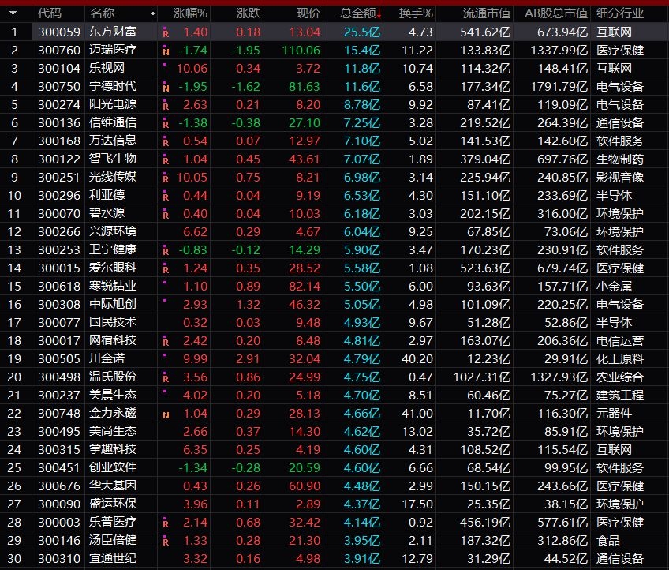Click the R marker on the 东方财富 row
Image resolution: width=669 pixels, height=570 pixels.
point(166,33)
